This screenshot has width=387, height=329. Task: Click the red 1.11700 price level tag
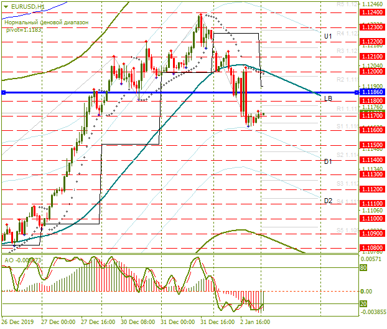(373, 115)
